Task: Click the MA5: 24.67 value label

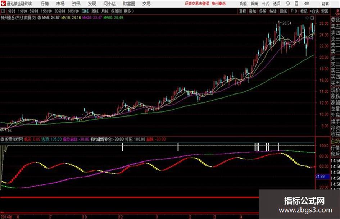Action: [x=51, y=18]
